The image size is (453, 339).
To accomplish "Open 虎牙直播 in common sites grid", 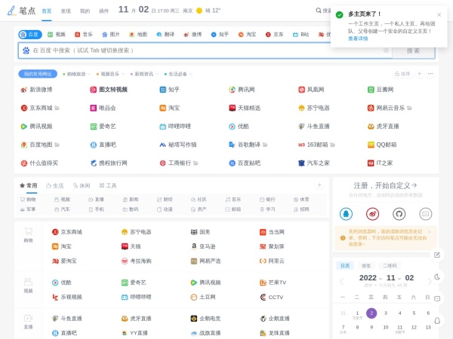I will pyautogui.click(x=384, y=127).
